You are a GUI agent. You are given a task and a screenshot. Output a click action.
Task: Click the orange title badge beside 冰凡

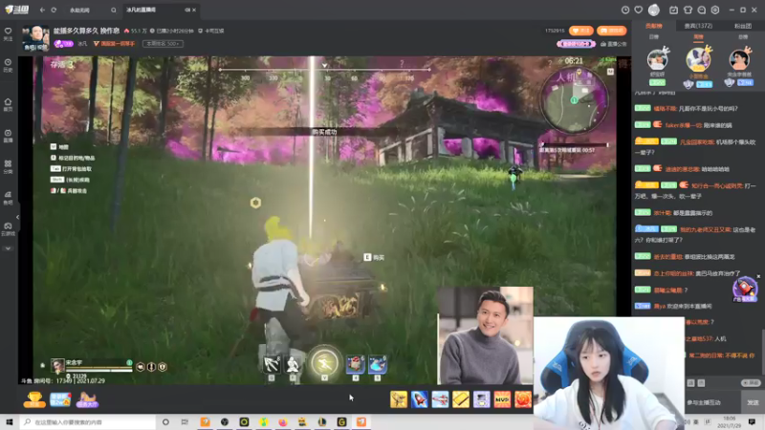pyautogui.click(x=114, y=44)
